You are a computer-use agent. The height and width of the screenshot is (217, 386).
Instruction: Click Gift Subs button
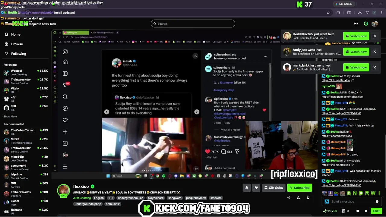274,188
